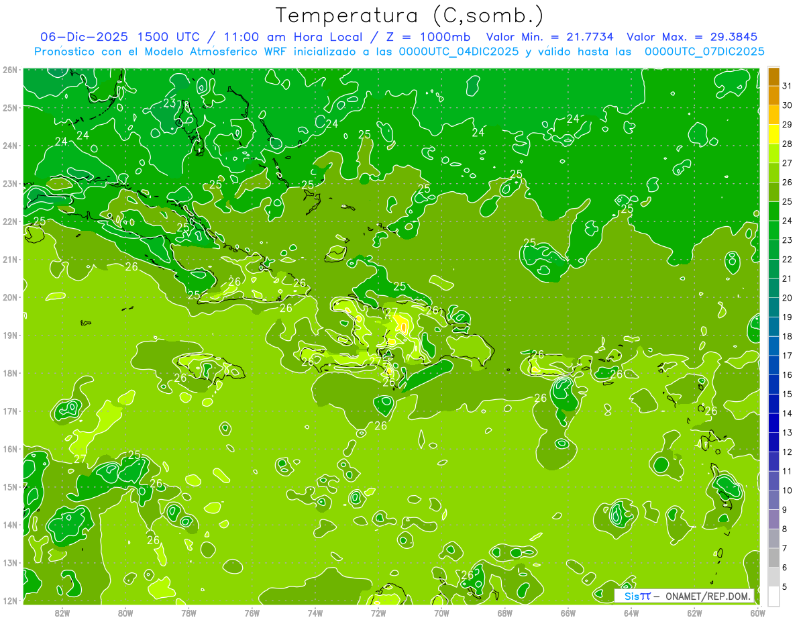Screen dimensions: 805x622
Task: Click the color scale label "19"
Action: click(x=788, y=317)
